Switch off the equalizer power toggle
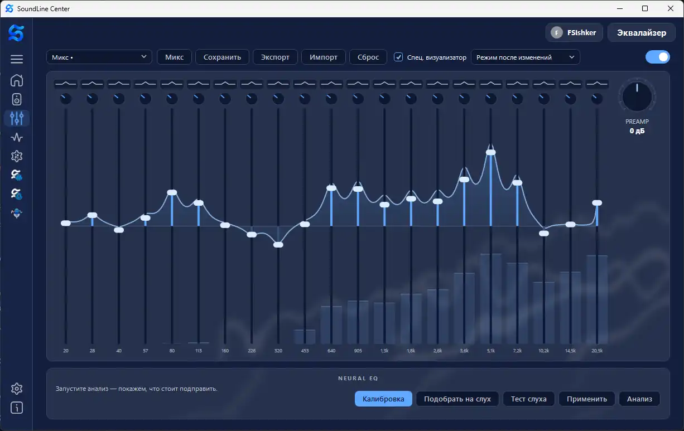 point(657,57)
